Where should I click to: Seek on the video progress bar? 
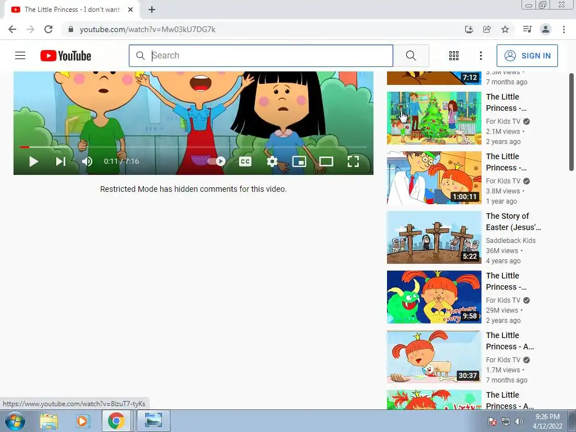(x=193, y=147)
